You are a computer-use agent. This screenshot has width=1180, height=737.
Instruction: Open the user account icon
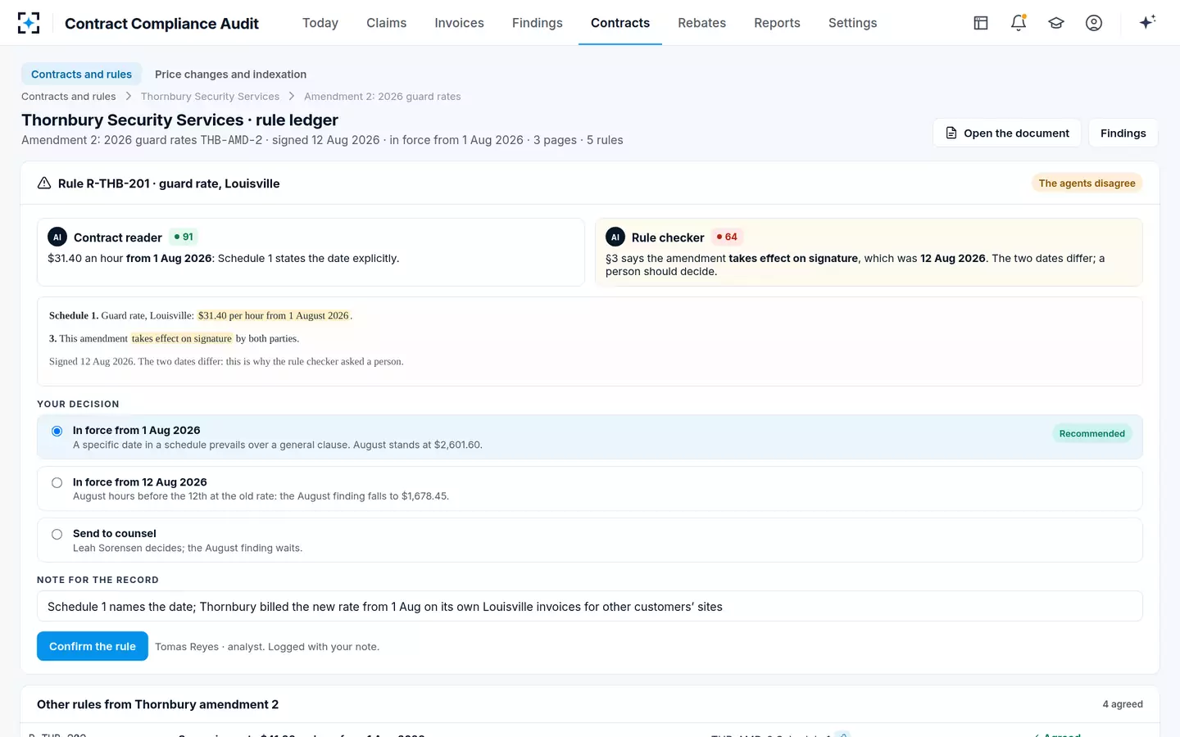pos(1094,23)
